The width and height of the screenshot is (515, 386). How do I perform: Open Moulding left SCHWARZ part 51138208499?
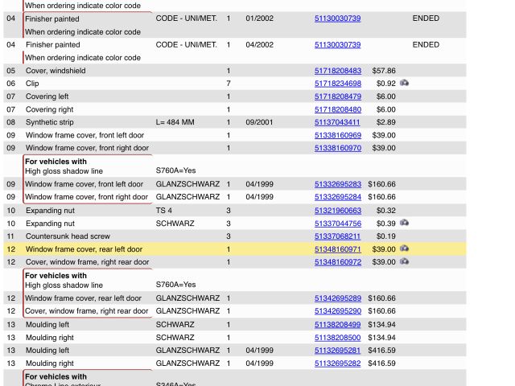pyautogui.click(x=337, y=325)
